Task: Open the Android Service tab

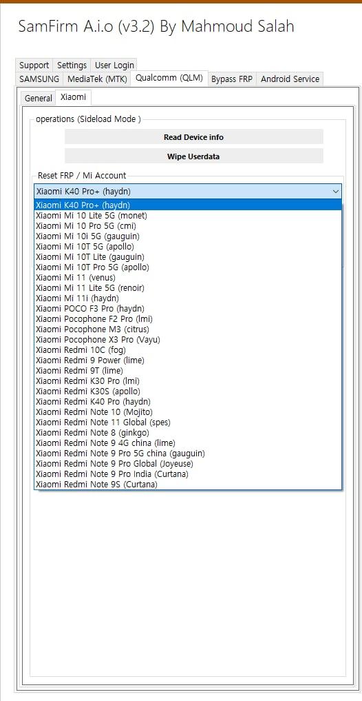Action: [290, 79]
